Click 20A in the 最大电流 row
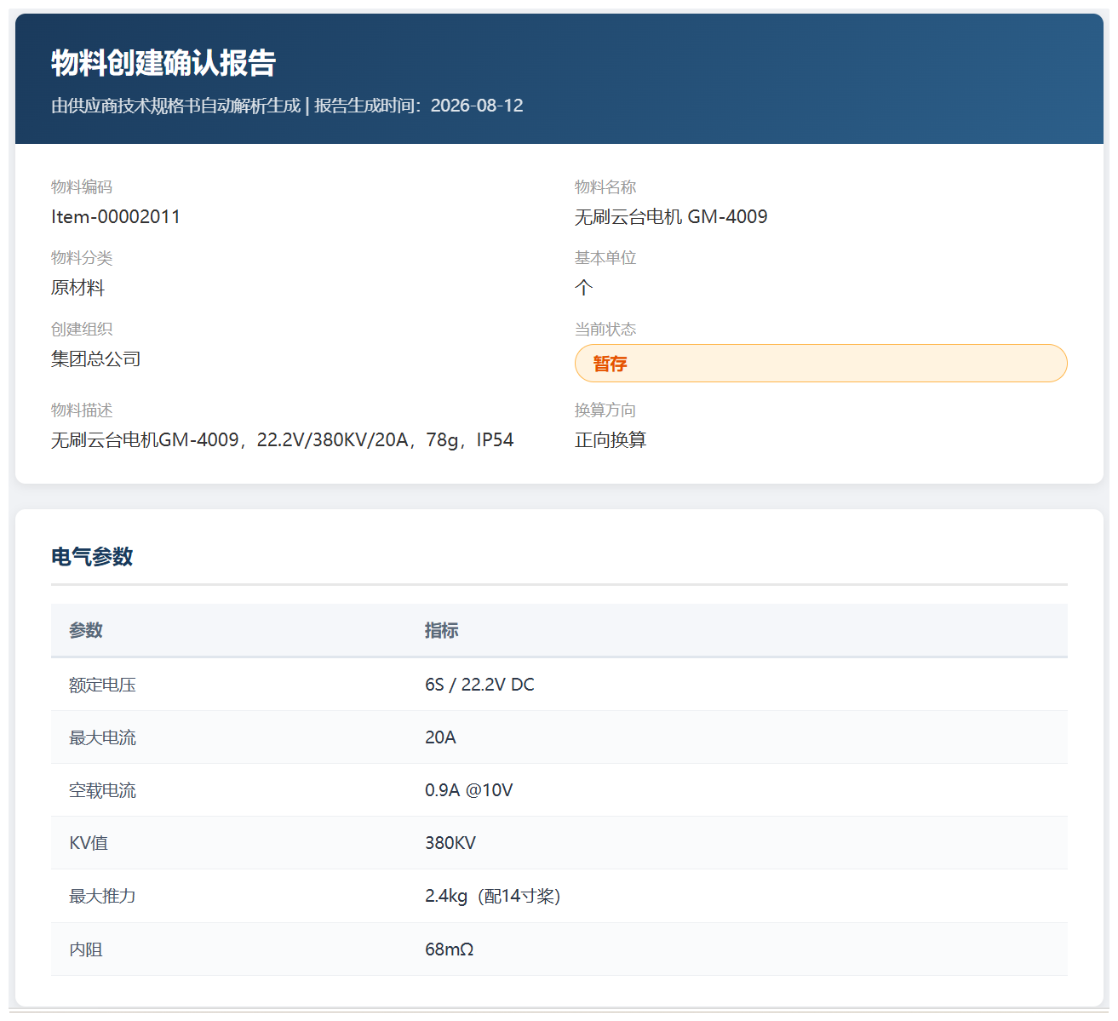The image size is (1118, 1021). pos(441,737)
